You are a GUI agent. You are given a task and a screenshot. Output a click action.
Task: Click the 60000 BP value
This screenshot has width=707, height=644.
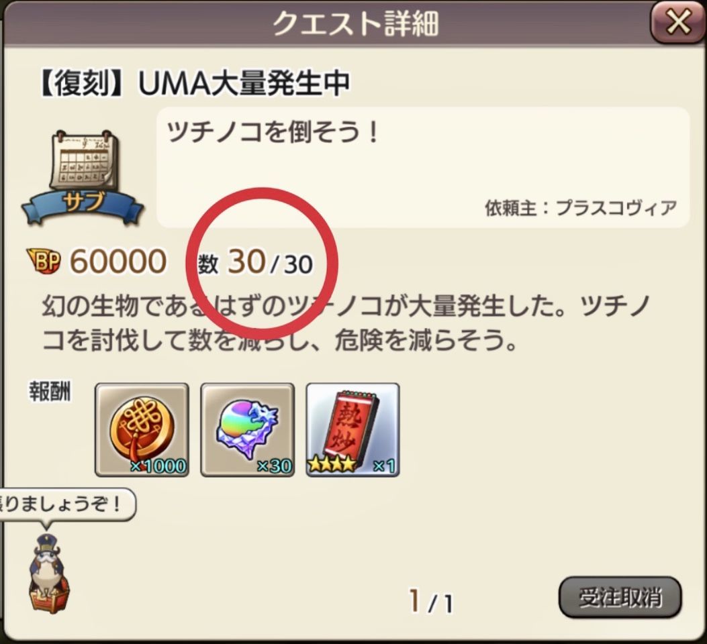tap(118, 262)
